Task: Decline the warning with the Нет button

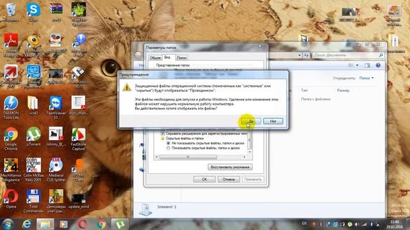Action: [x=273, y=121]
